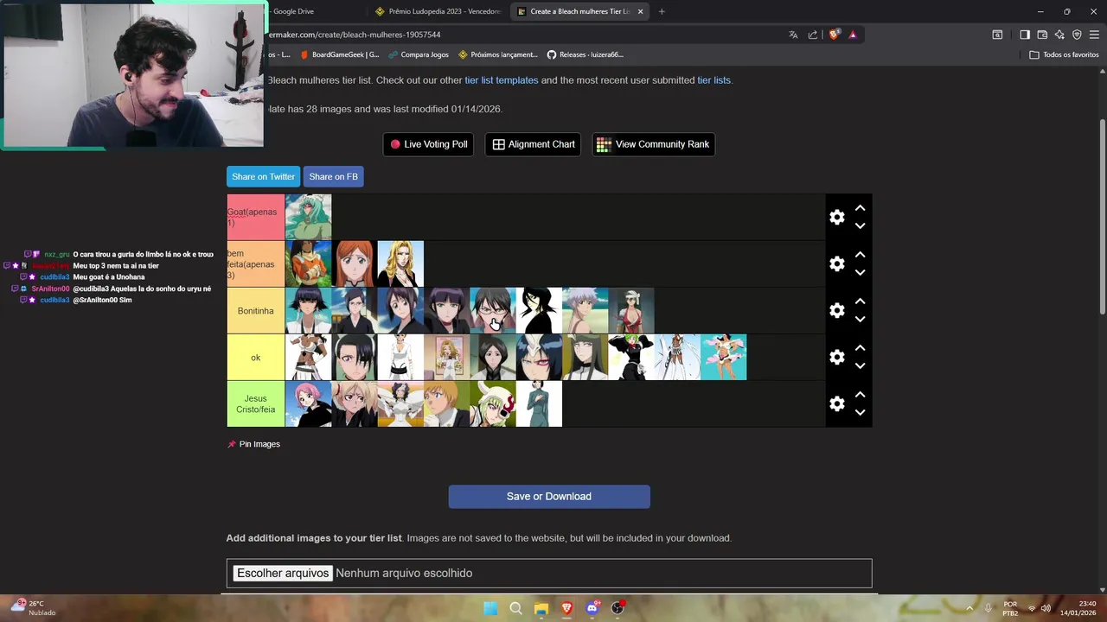Move Goat tier row up arrow
The image size is (1107, 622).
pos(860,208)
